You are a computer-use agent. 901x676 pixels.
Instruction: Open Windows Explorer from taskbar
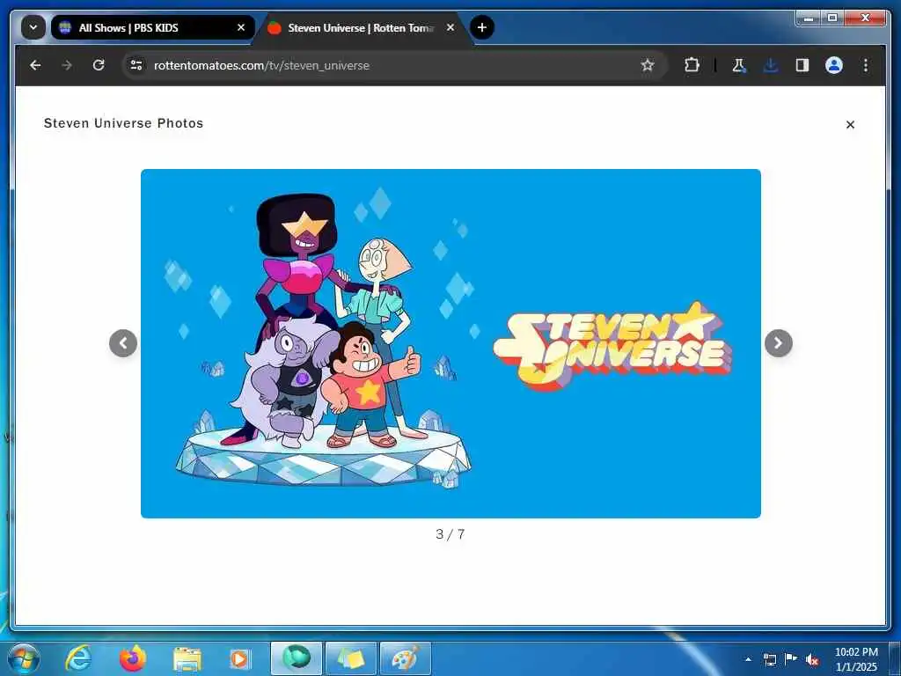pos(187,660)
